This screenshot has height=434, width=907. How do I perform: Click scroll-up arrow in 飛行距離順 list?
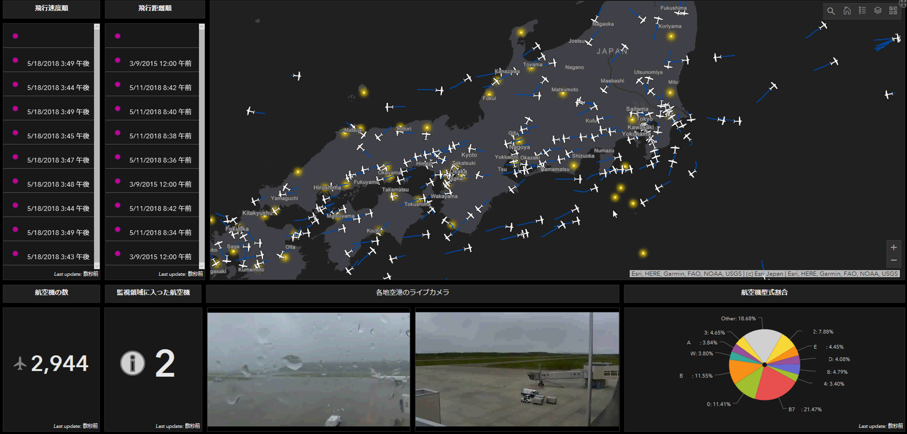[x=202, y=27]
